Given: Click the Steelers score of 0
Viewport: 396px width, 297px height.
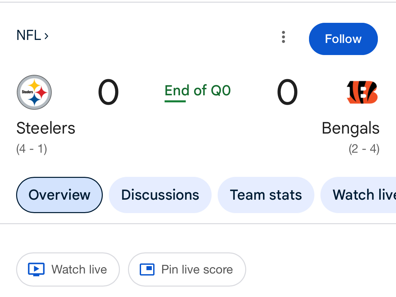Looking at the screenshot, I should (x=108, y=92).
